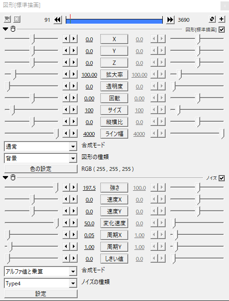Jump to the object's first frame
This screenshot has height=301, width=229.
tap(58, 19)
